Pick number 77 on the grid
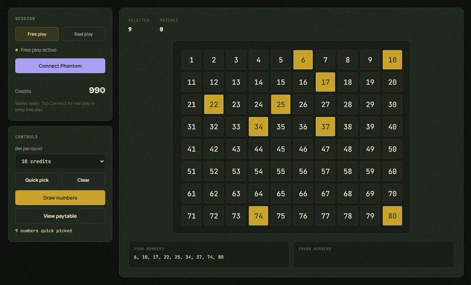The width and height of the screenshot is (471, 285). (326, 216)
